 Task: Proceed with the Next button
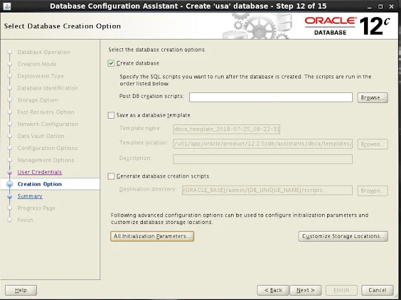[305, 290]
